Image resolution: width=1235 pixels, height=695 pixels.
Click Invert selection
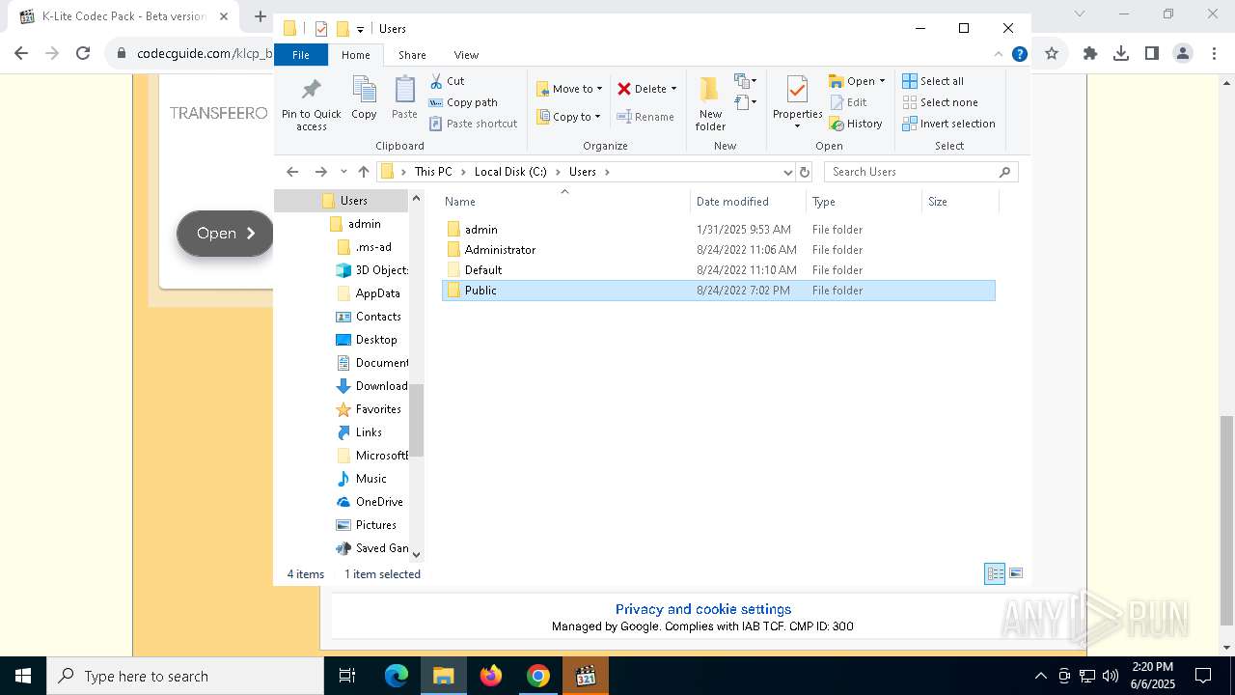click(x=948, y=124)
